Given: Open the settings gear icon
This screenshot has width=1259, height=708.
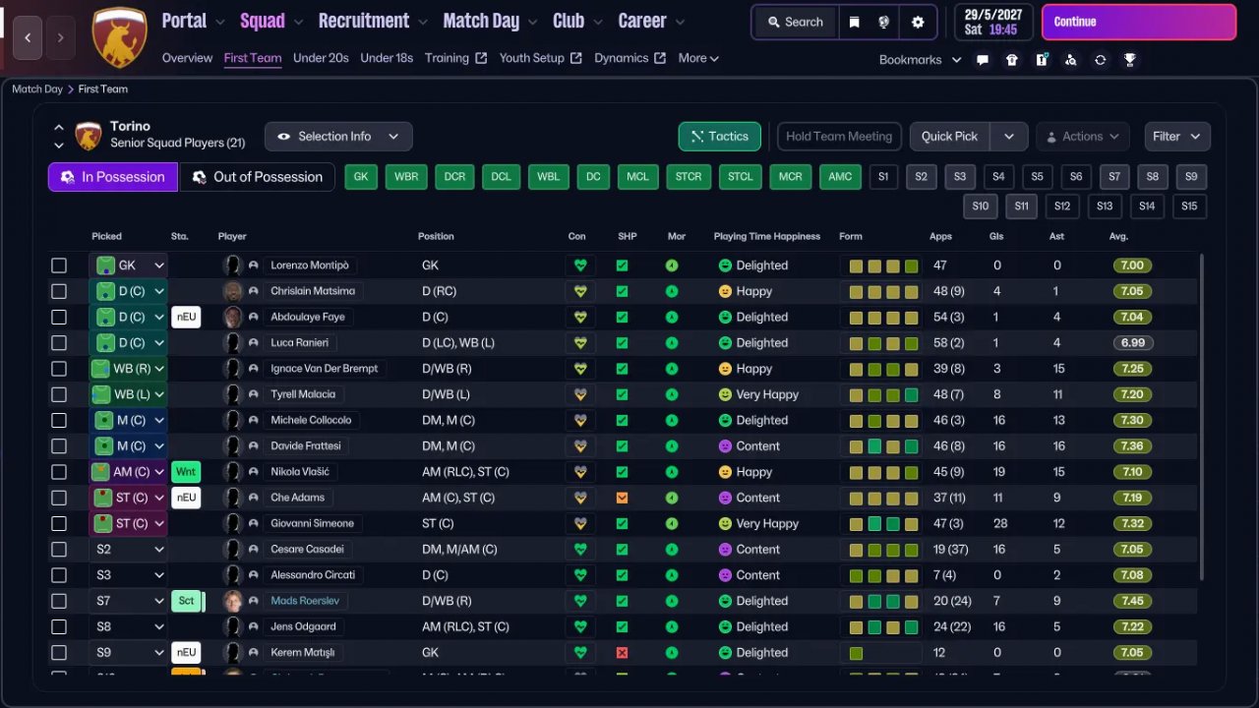Looking at the screenshot, I should [918, 22].
